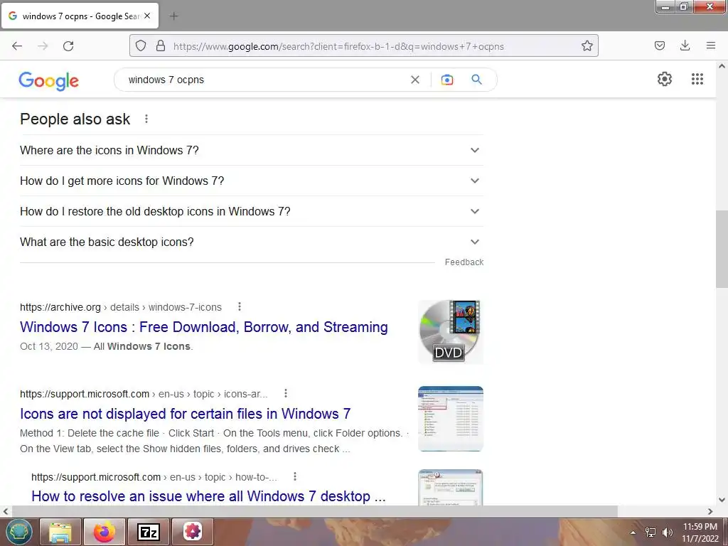Expand 'What are the basic desktop icons?'

251,242
